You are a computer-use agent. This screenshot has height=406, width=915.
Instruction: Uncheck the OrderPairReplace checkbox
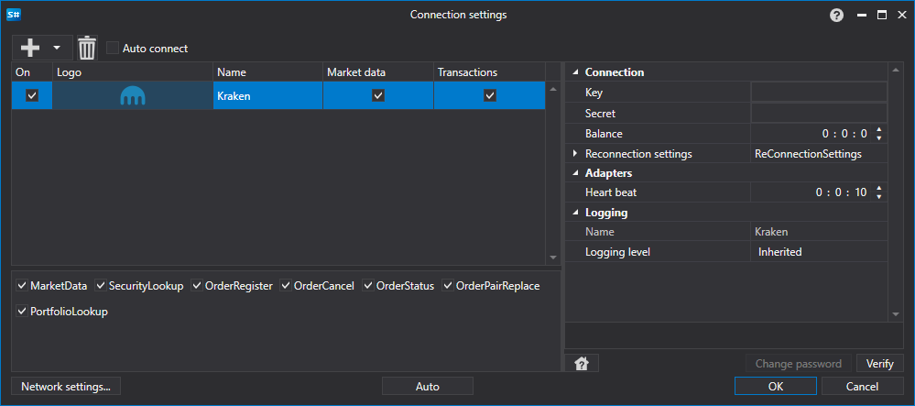(448, 286)
